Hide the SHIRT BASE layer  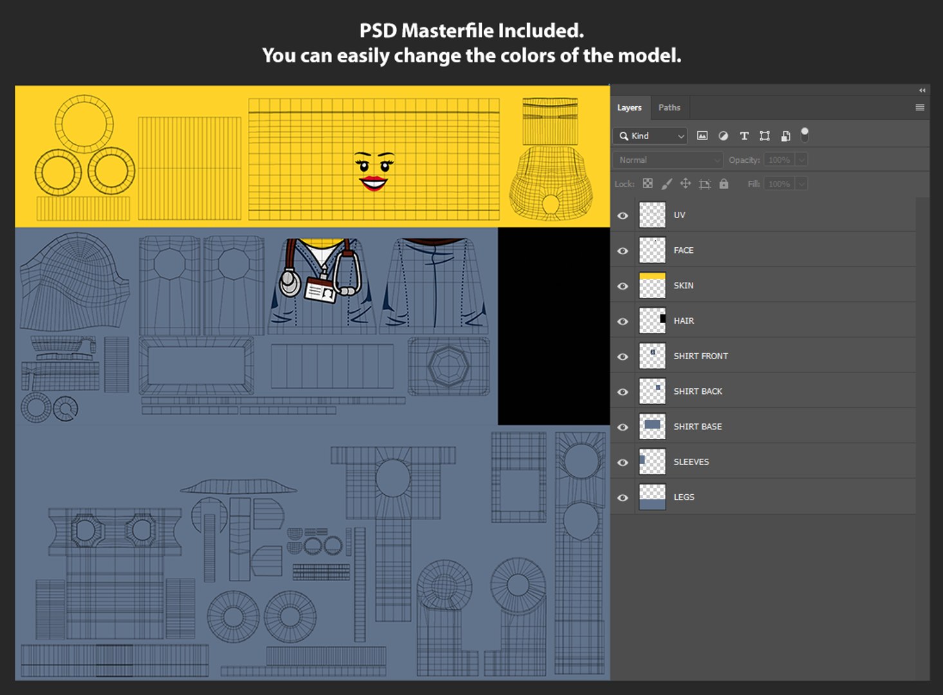pyautogui.click(x=622, y=427)
